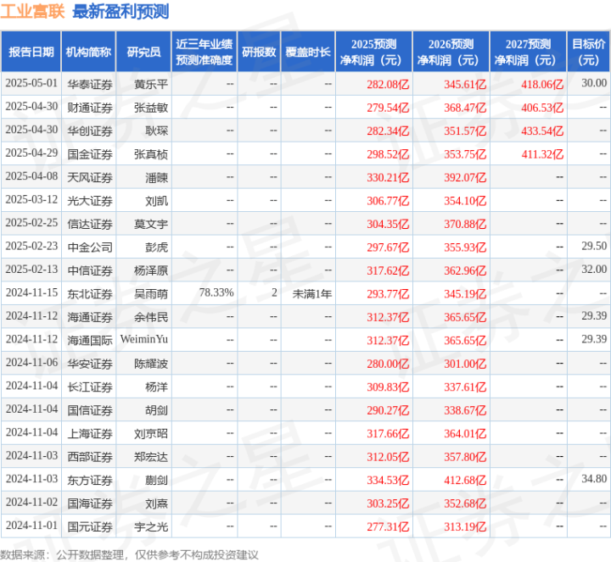Select the 机构简称 column header
Image resolution: width=611 pixels, height=562 pixels.
click(x=88, y=53)
